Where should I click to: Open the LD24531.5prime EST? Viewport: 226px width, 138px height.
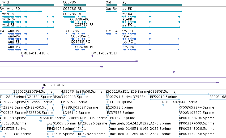coord(39,97)
